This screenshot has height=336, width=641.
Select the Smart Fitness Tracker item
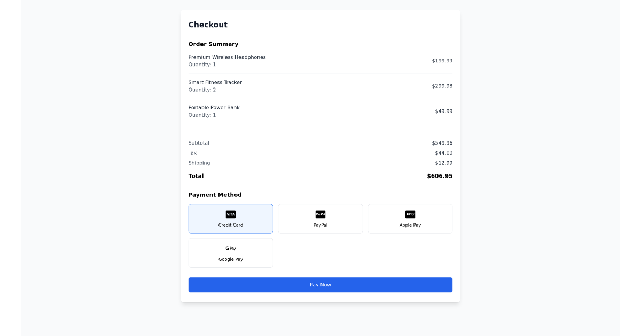[215, 82]
